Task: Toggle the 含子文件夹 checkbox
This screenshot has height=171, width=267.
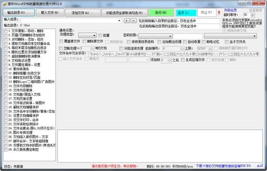Action: [x=227, y=42]
